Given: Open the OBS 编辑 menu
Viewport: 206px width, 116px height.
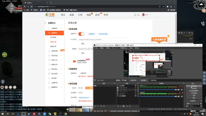Looking at the screenshot, I should [102, 48].
